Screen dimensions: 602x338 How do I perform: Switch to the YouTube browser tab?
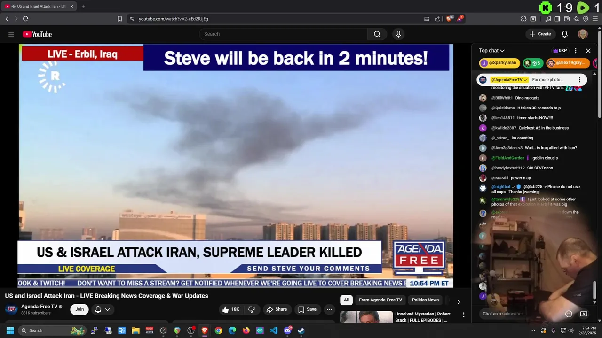coord(39,6)
